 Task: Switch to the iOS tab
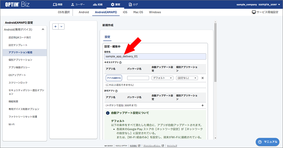(125, 12)
